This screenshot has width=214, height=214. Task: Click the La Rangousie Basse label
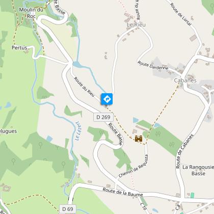tap(198, 170)
